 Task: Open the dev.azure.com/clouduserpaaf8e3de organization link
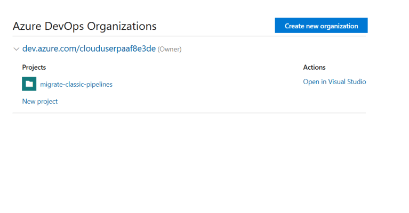(x=89, y=49)
